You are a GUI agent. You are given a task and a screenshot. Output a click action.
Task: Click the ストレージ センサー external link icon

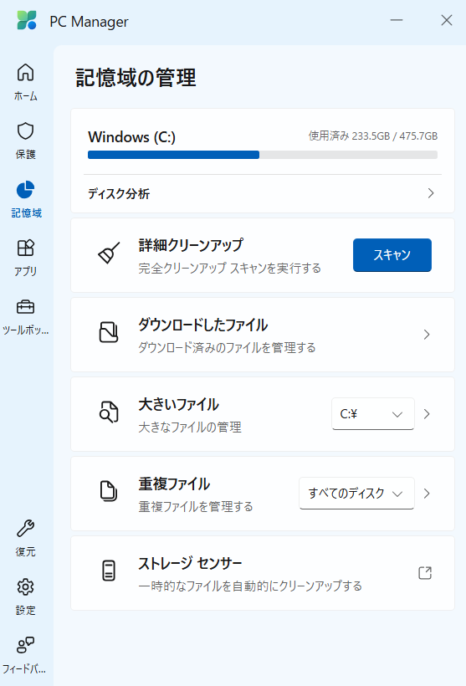pyautogui.click(x=425, y=573)
